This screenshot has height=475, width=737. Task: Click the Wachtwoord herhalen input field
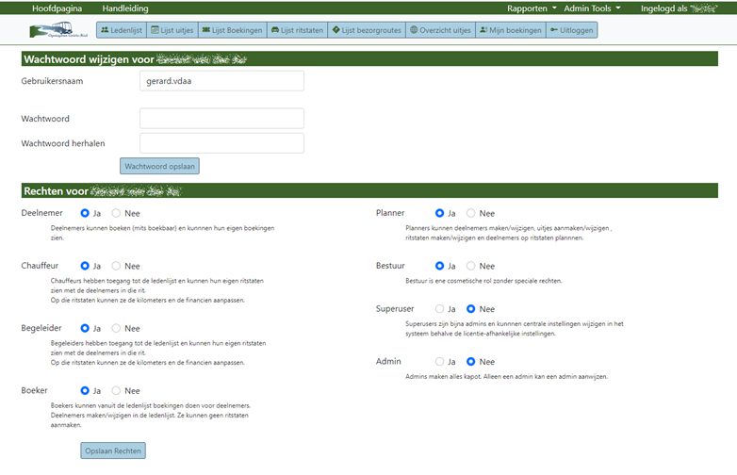point(221,143)
